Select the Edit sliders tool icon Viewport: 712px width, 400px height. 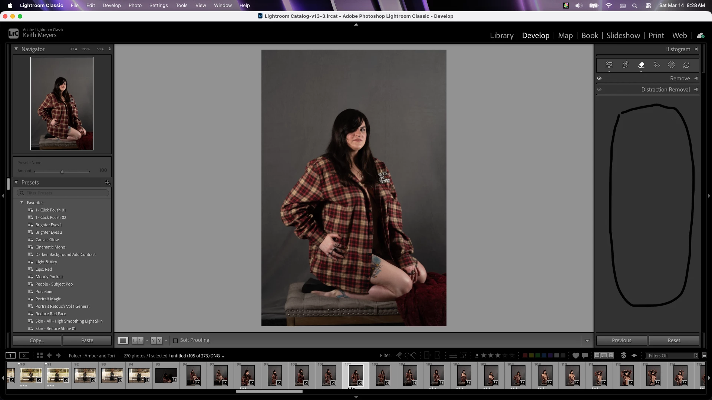[609, 65]
